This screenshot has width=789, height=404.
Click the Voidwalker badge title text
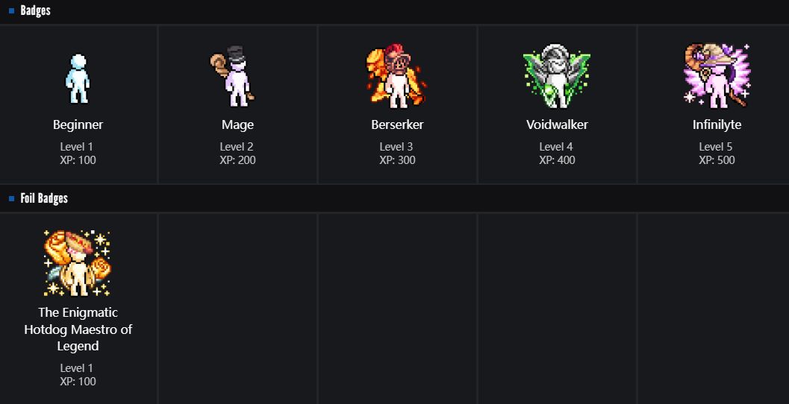(557, 124)
